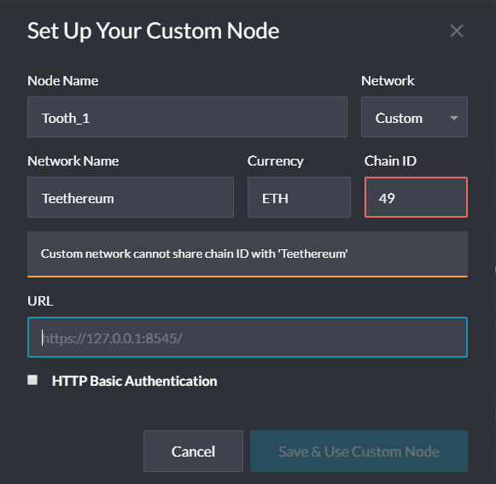The width and height of the screenshot is (496, 484).
Task: Enable HTTP Basic Authentication checkbox
Action: tap(32, 380)
